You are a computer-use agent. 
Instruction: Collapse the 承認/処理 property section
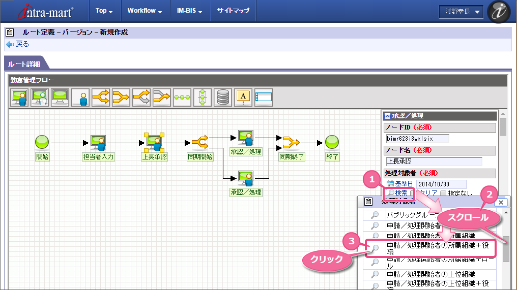388,116
